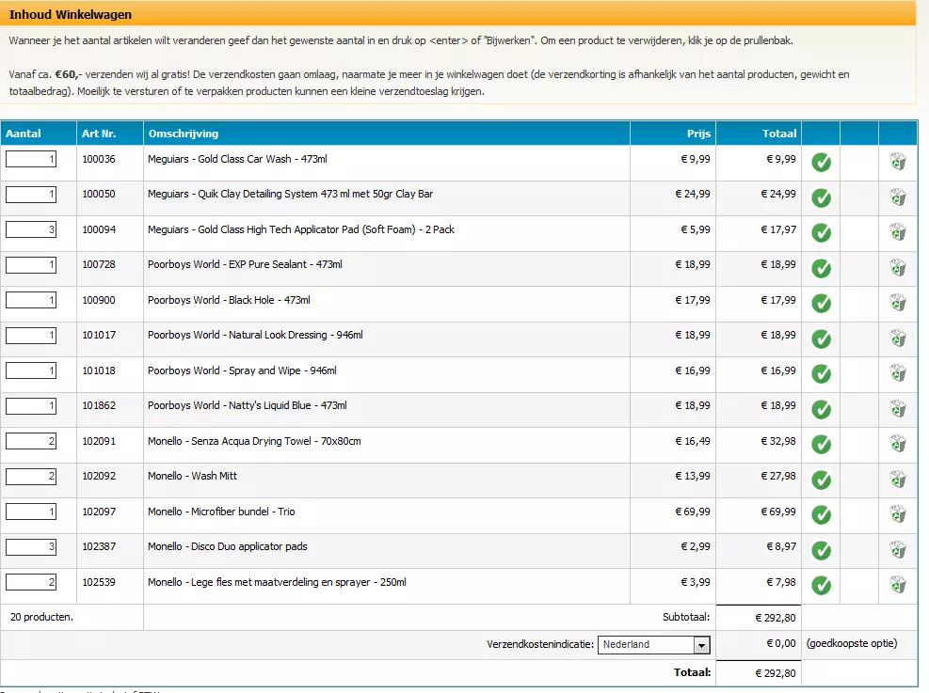Click Poorboys World - Black Hole description
The width and height of the screenshot is (929, 693).
pos(229,300)
